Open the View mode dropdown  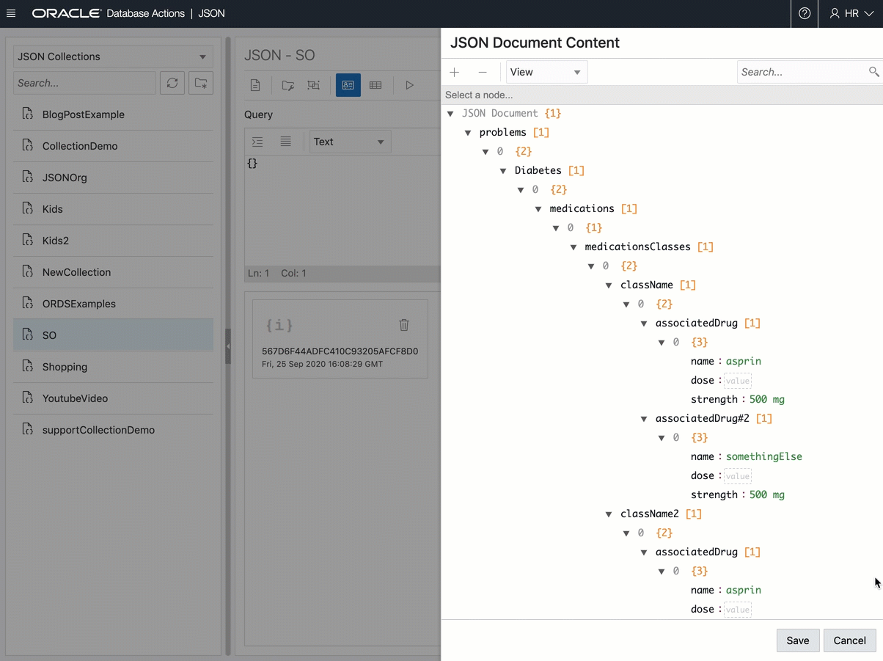[546, 72]
